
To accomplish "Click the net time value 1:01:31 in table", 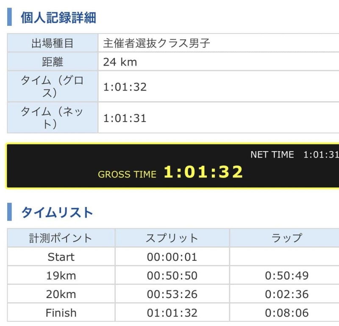I will [x=125, y=118].
